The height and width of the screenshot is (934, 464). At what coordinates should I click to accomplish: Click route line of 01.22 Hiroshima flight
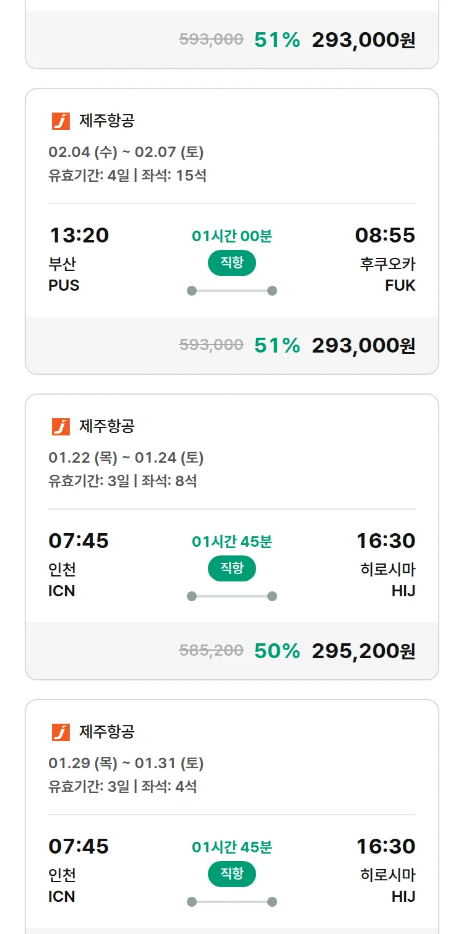231,596
